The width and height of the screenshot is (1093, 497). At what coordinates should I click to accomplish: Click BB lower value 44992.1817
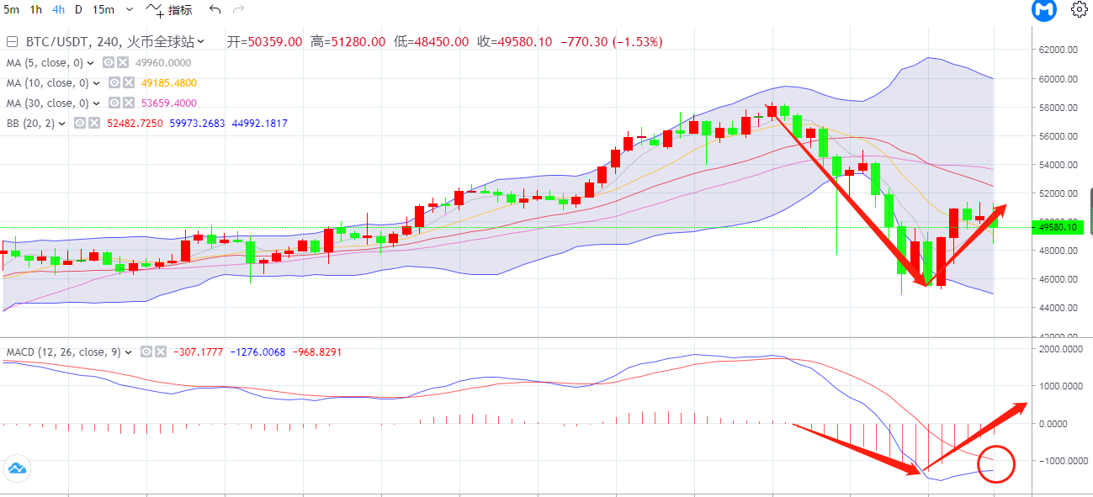click(x=260, y=123)
